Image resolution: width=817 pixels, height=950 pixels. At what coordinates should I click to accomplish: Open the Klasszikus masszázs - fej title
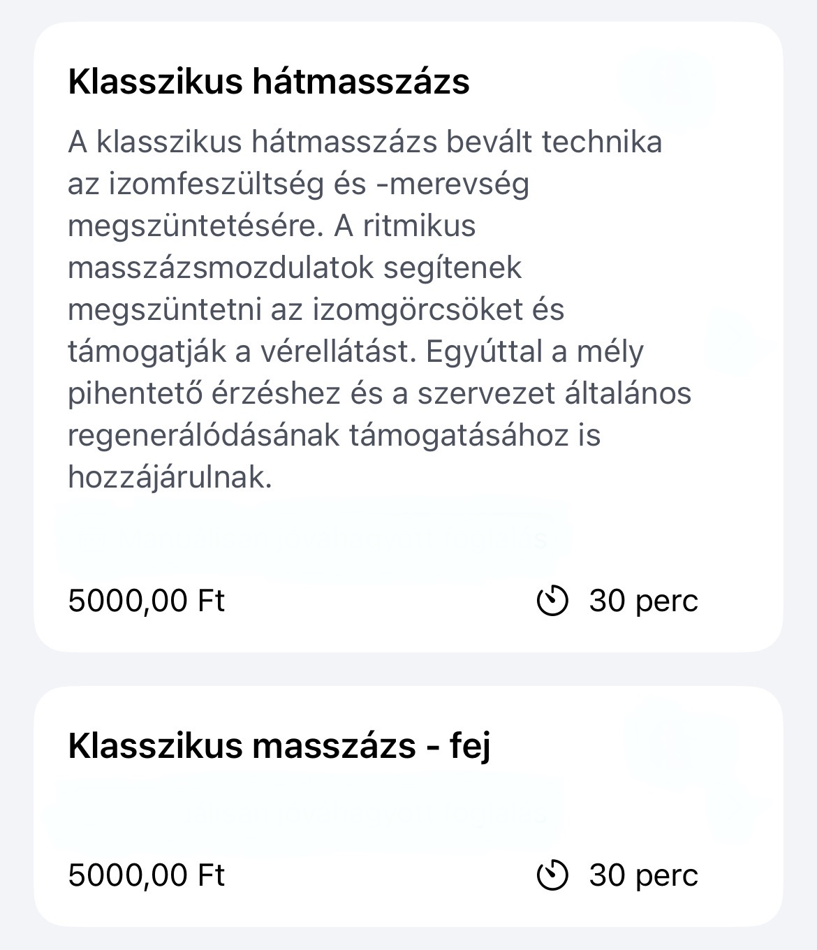tap(279, 747)
